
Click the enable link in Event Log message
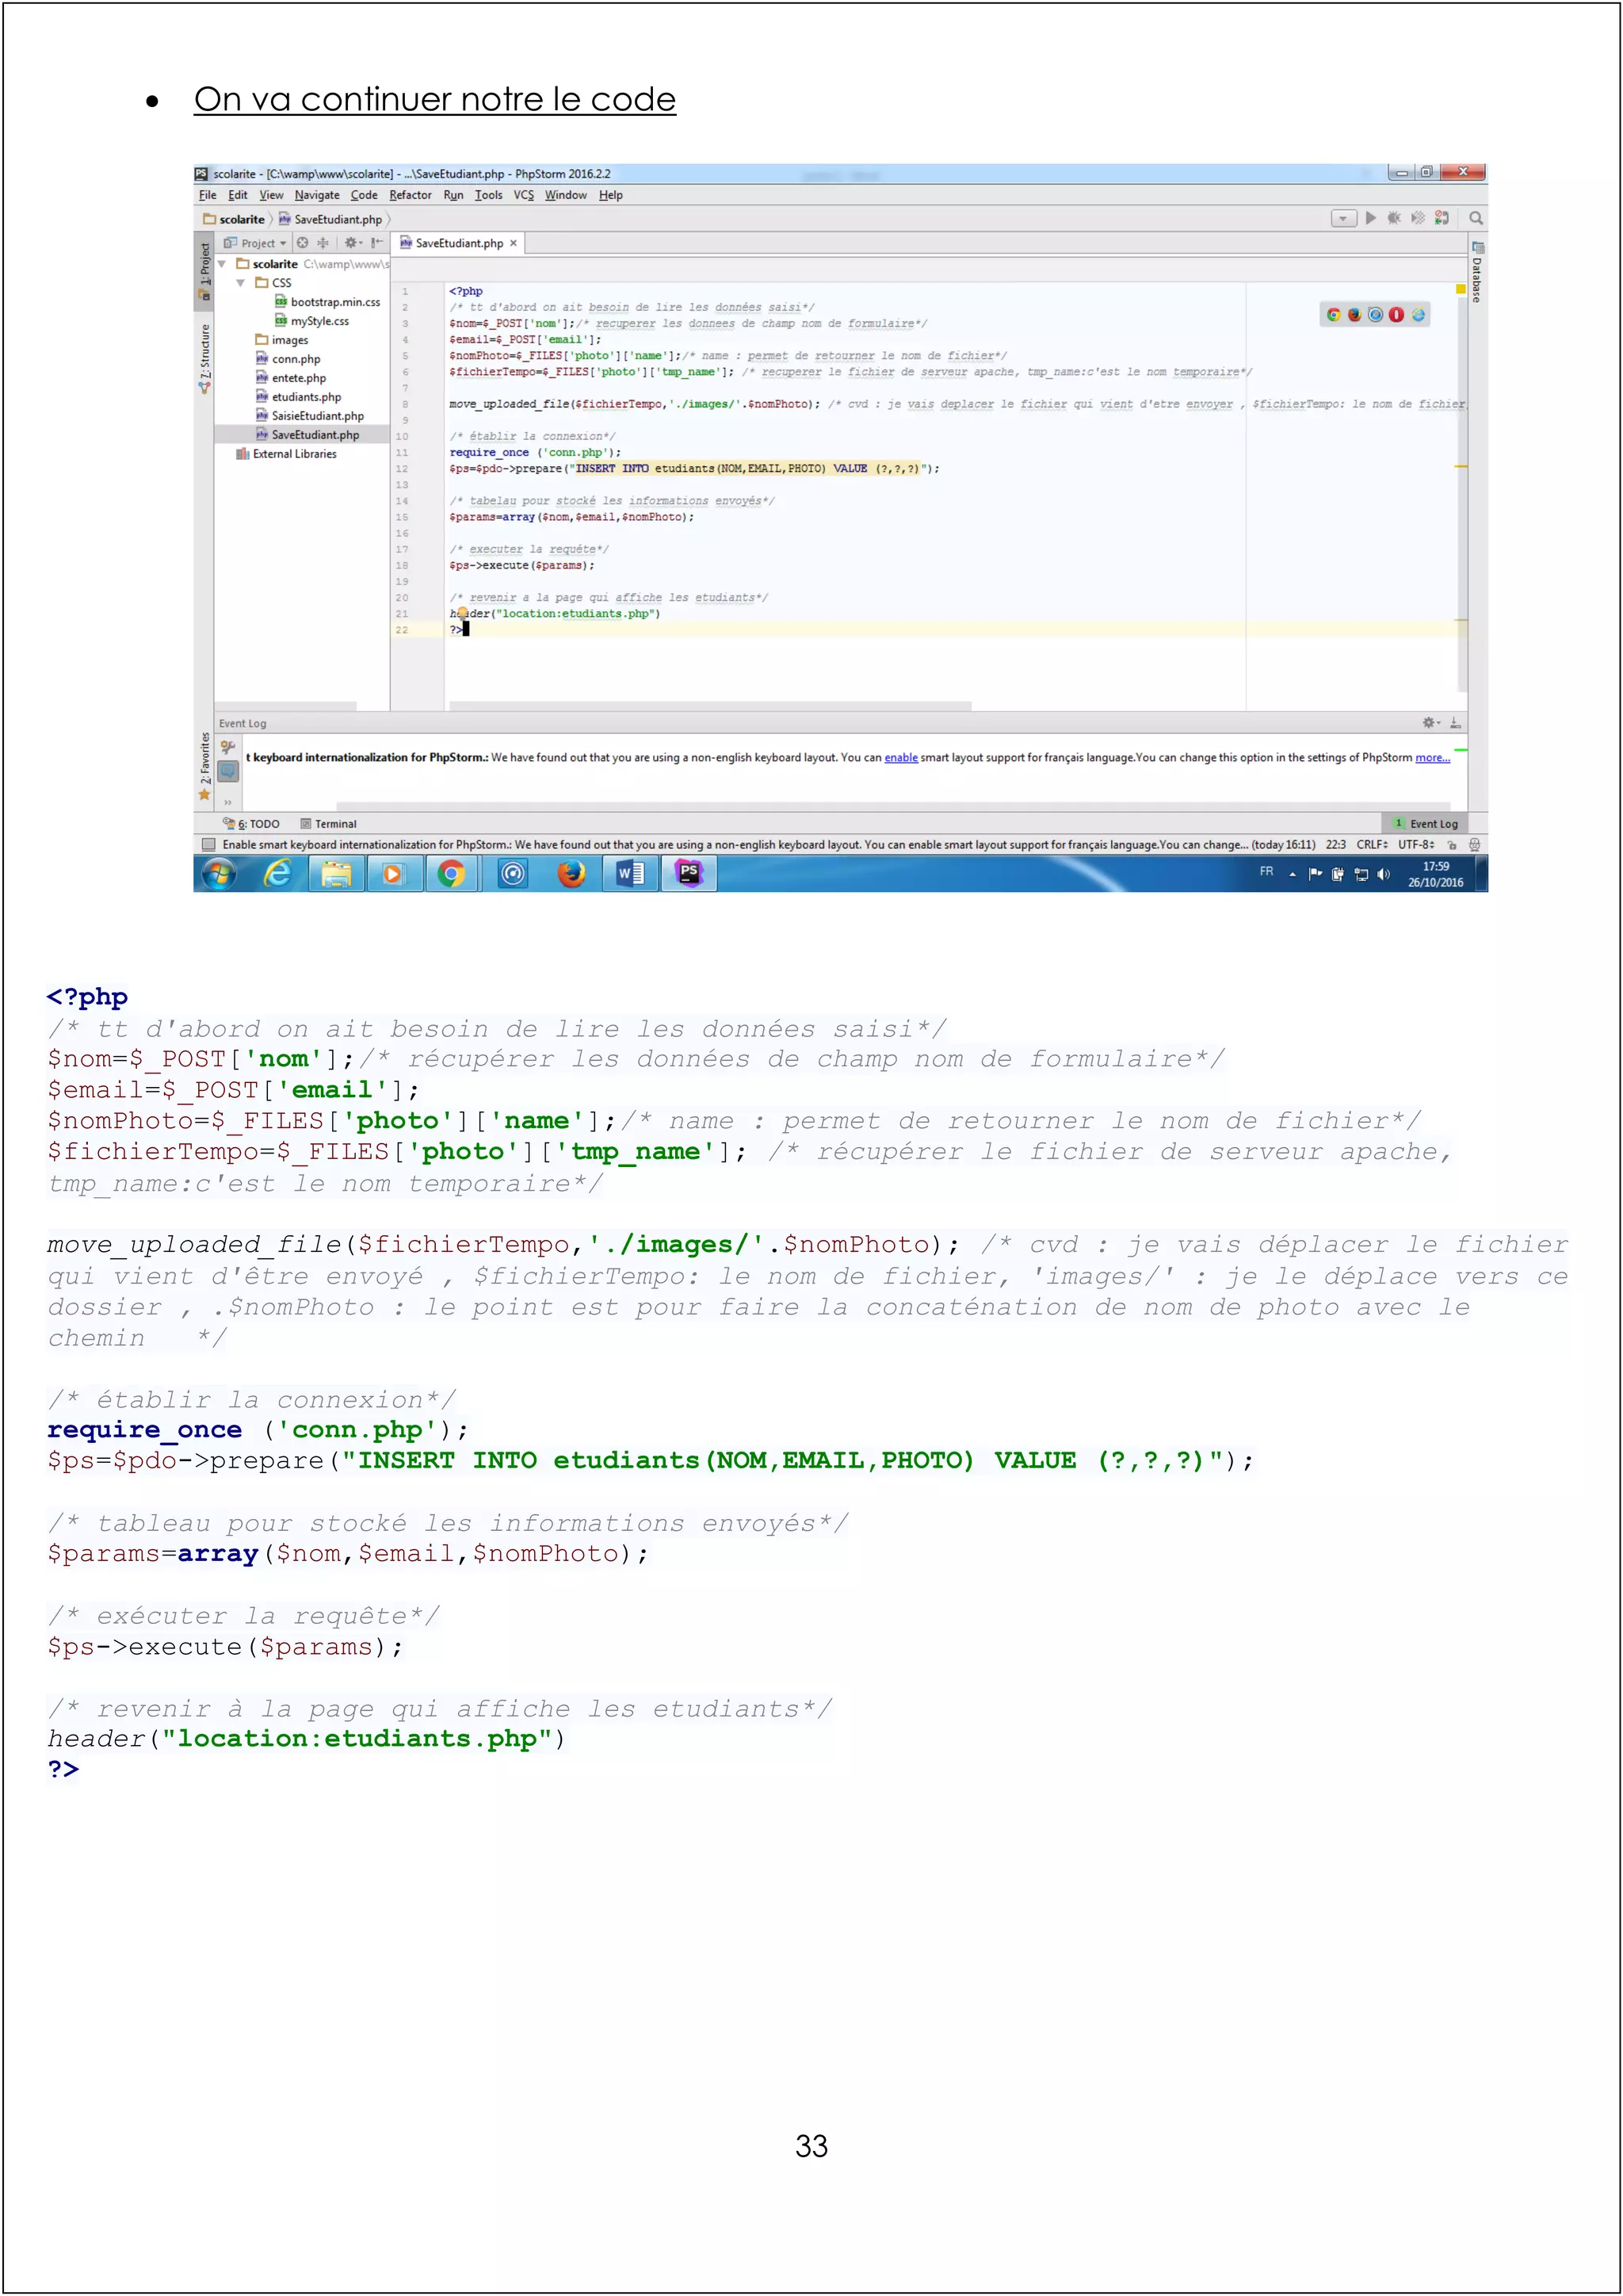click(900, 758)
